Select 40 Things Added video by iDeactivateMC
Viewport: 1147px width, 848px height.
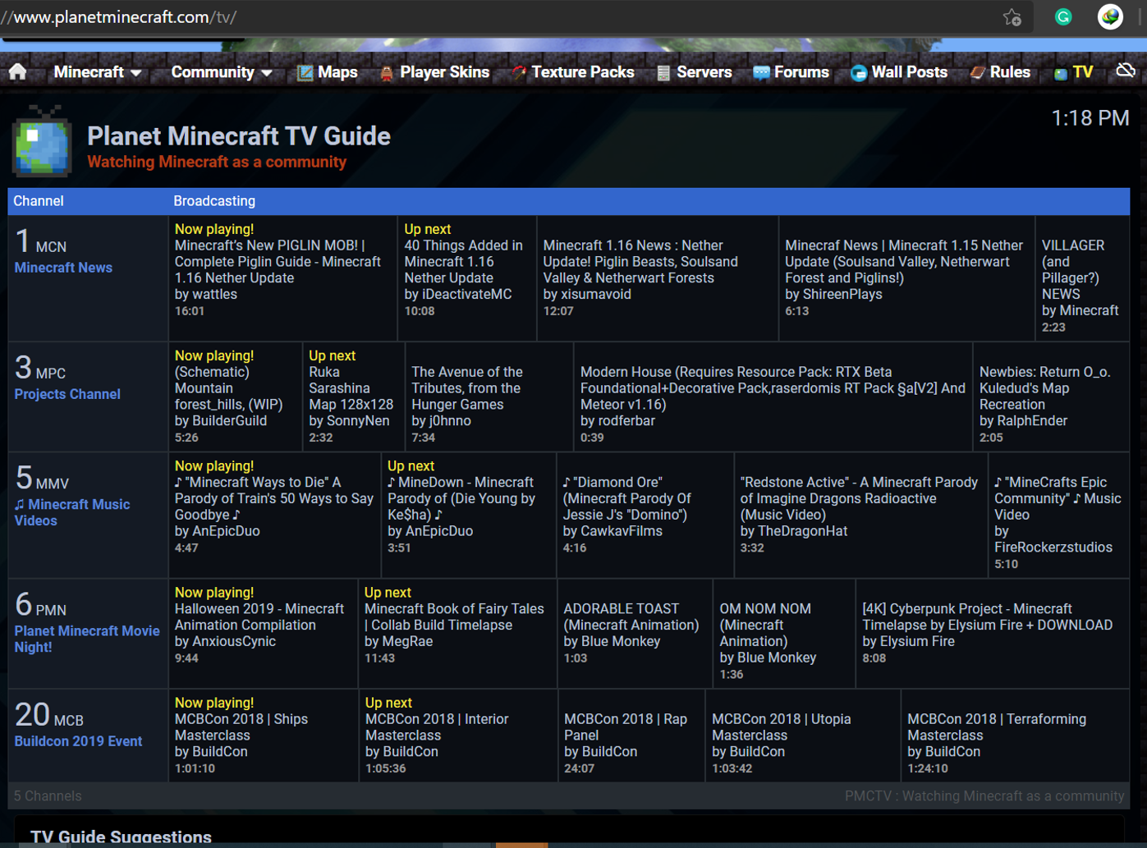point(467,277)
